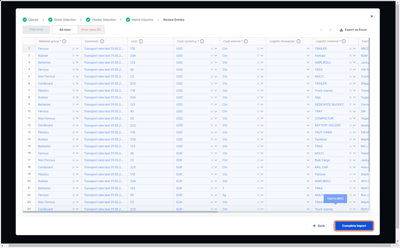
Task: Select row number 24
Action: tap(29, 209)
